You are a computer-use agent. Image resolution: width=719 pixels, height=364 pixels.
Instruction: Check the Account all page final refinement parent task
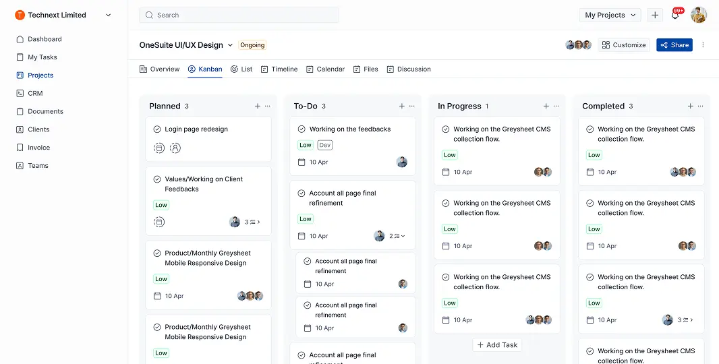pyautogui.click(x=301, y=193)
